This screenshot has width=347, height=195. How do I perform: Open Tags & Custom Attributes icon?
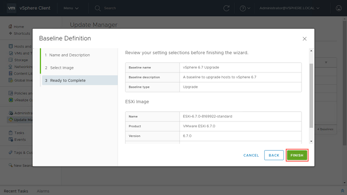tap(11, 152)
